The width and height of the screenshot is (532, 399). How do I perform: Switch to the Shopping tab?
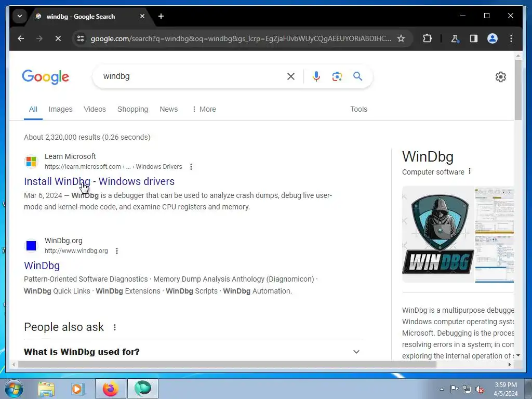(x=132, y=109)
